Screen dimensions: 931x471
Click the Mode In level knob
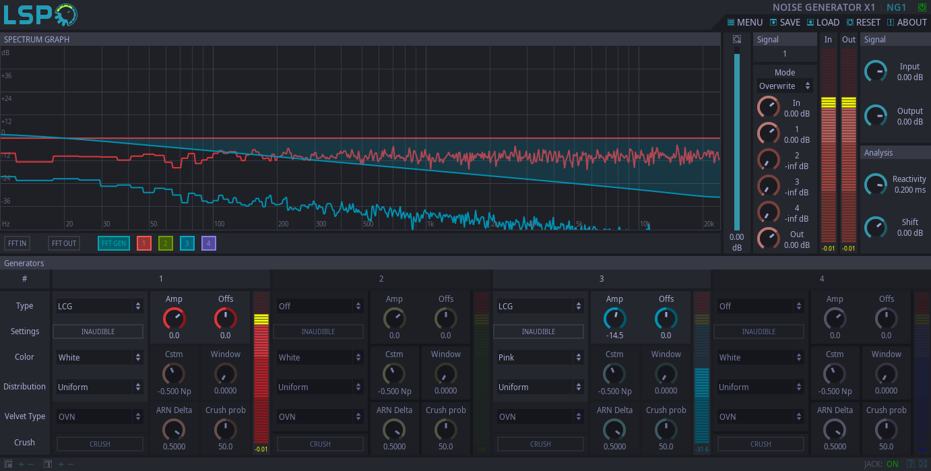768,107
